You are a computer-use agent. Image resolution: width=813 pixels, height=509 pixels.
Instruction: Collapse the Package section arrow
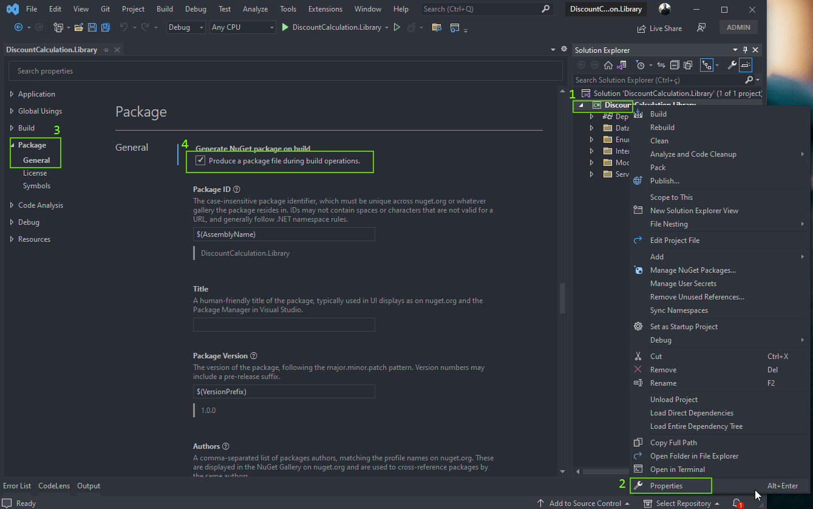click(12, 145)
